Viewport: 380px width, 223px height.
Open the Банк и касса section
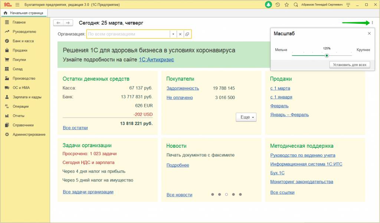[x=23, y=41]
